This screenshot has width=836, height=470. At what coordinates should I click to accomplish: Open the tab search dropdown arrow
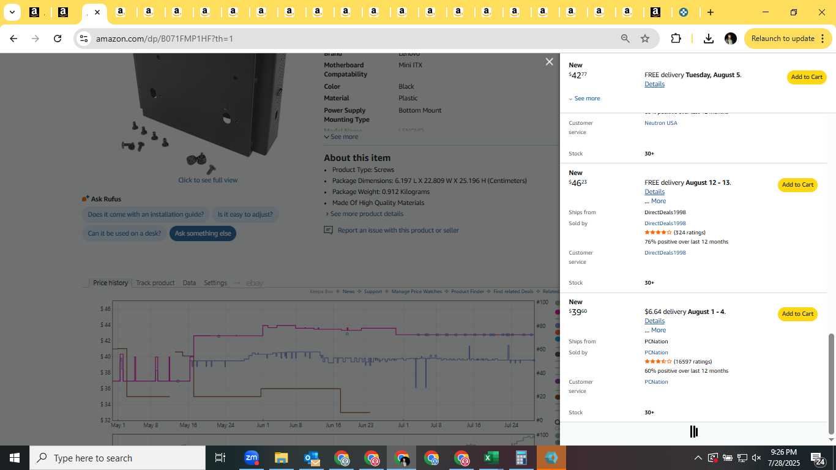coord(12,12)
